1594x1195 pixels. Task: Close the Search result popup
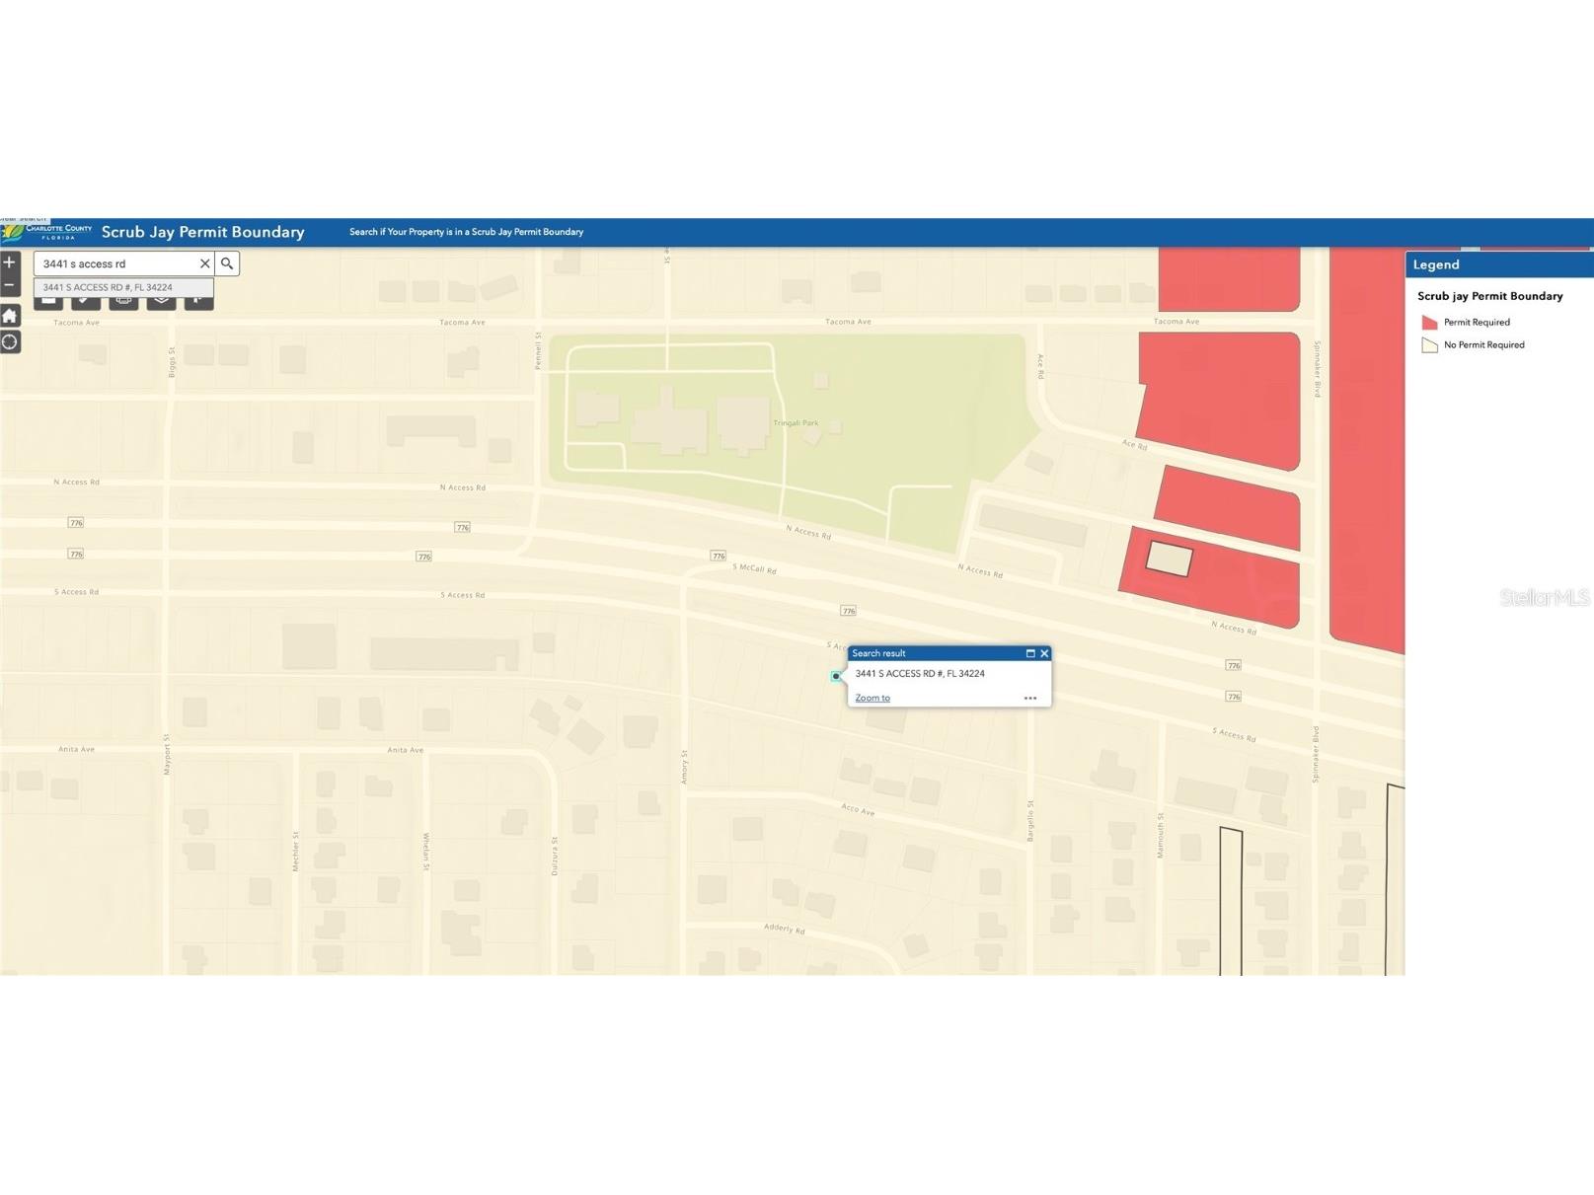pos(1044,653)
